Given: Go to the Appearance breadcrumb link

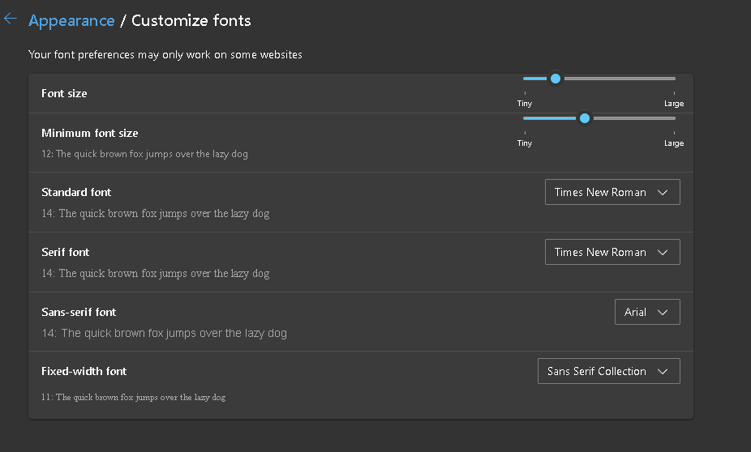Looking at the screenshot, I should coord(71,21).
